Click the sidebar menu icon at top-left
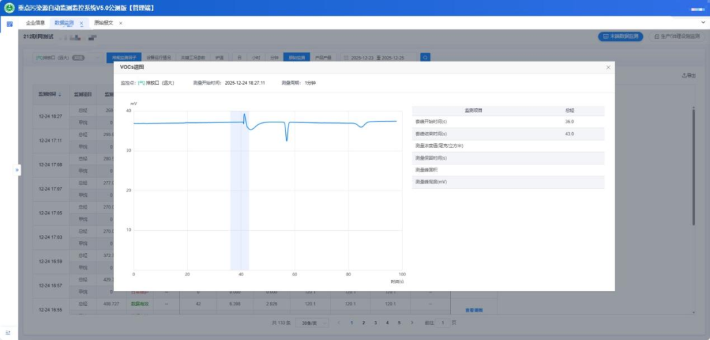Screen dimensions: 710x340 (x=9, y=24)
